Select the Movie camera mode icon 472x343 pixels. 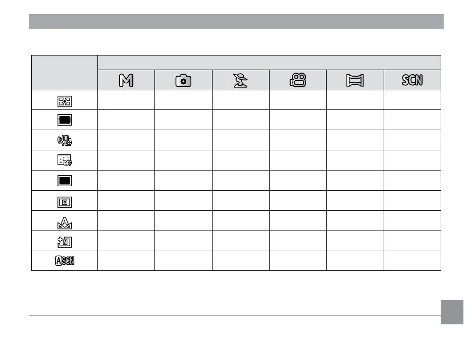coord(298,80)
